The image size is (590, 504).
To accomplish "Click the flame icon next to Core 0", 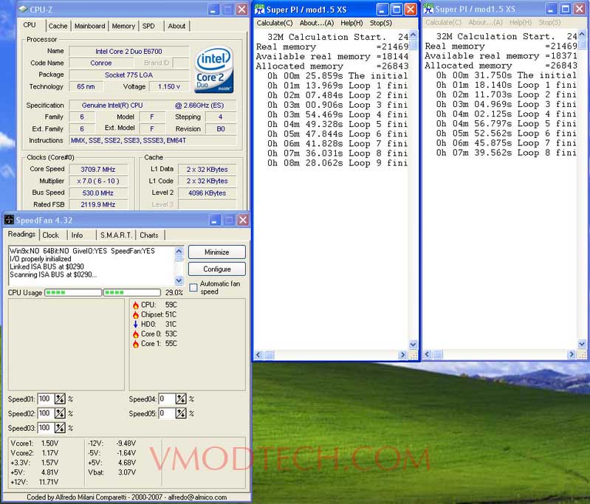I will click(x=135, y=334).
